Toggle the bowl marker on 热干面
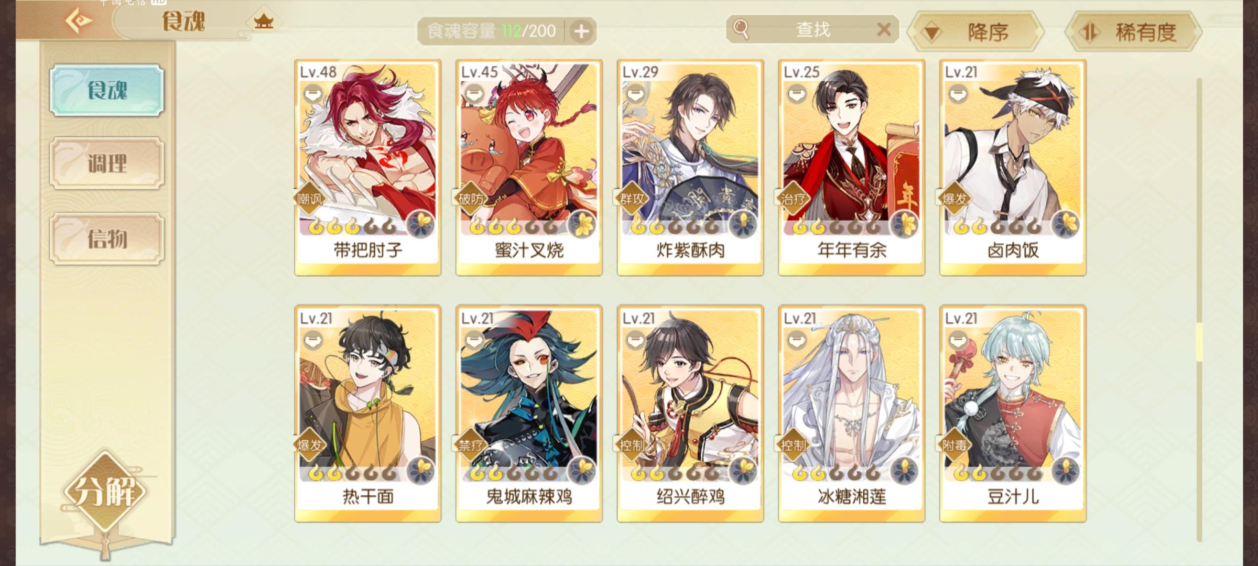Viewport: 1258px width, 566px height. tap(313, 341)
